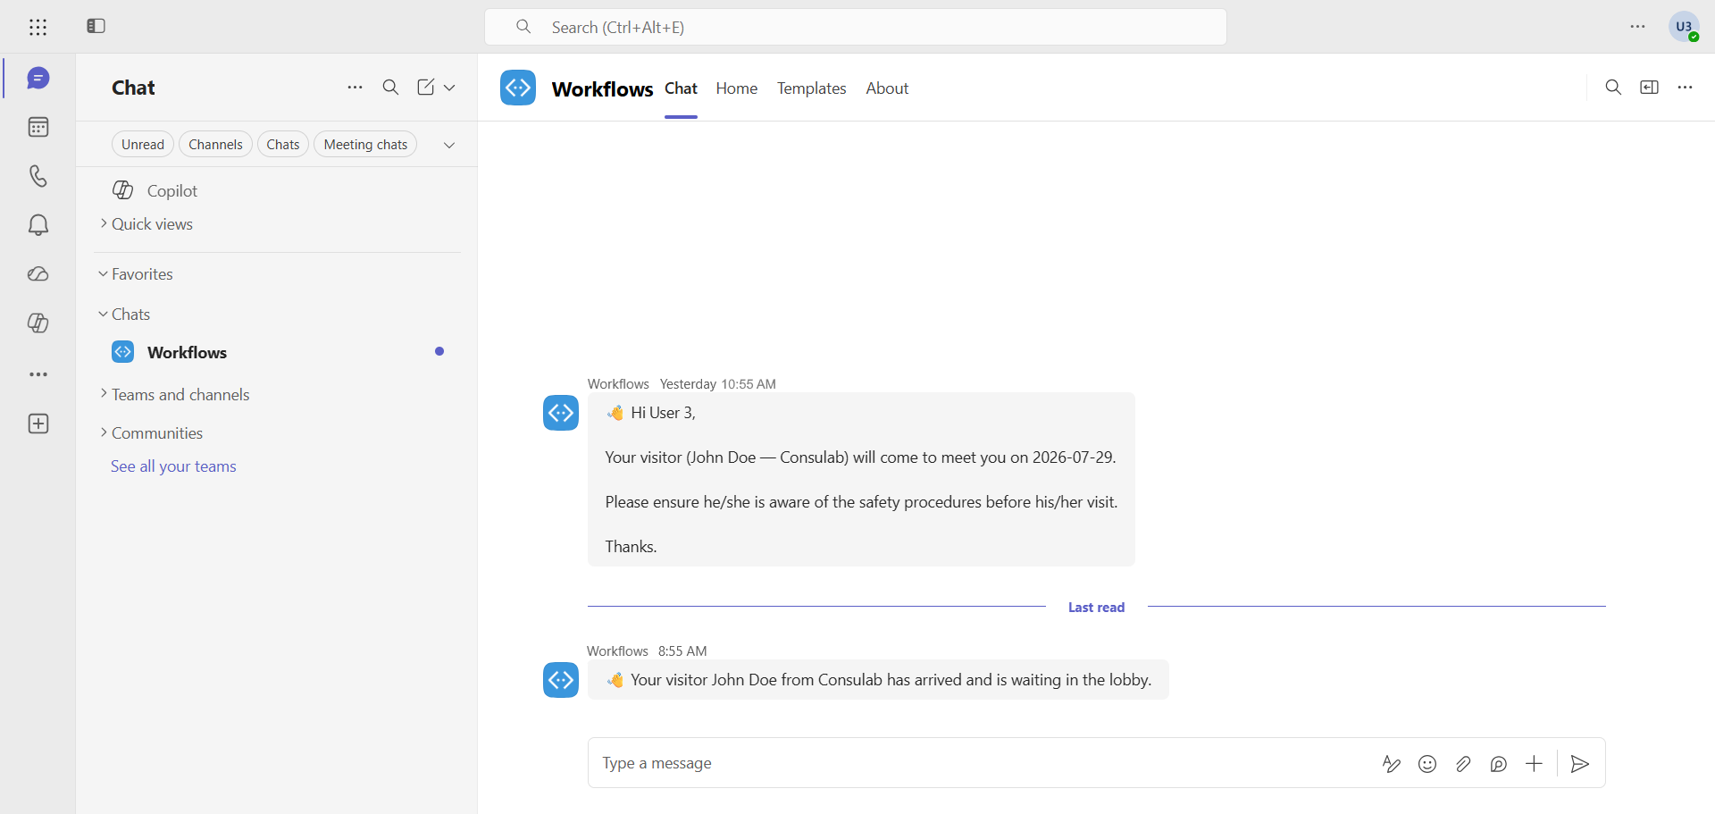Open the About tab

[887, 88]
